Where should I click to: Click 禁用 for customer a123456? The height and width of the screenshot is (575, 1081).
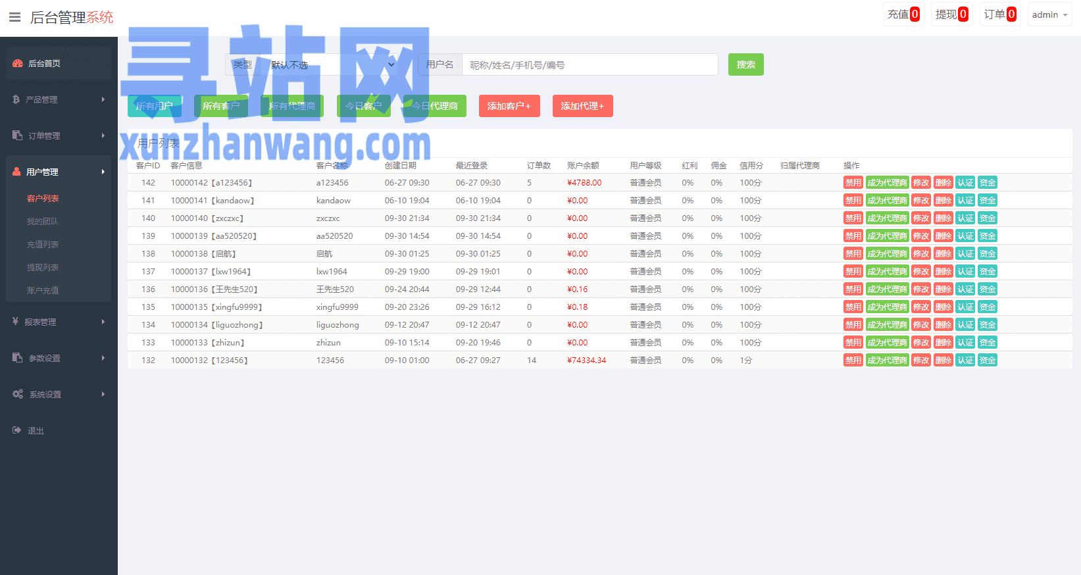[x=853, y=183]
